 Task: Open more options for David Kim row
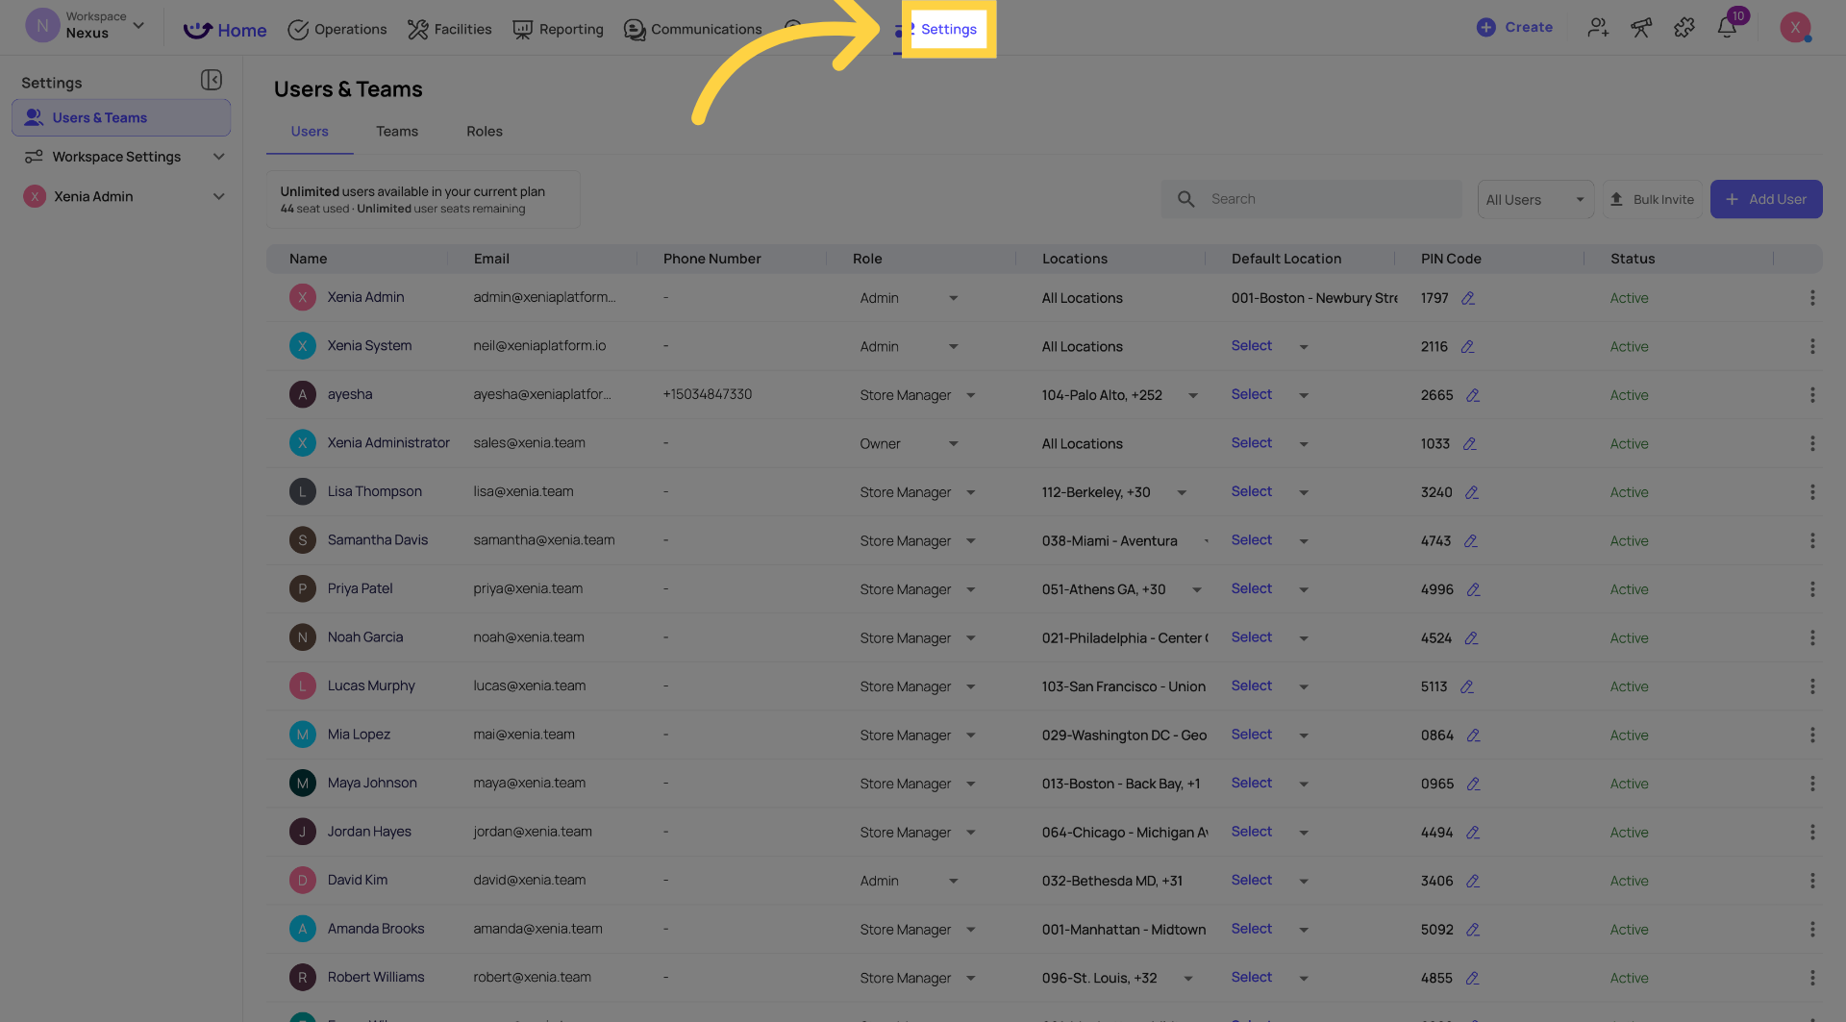[1812, 881]
